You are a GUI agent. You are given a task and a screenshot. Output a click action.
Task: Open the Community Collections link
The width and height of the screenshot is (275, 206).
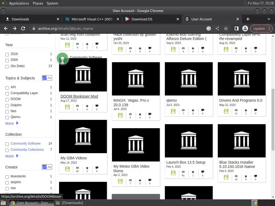point(27,150)
